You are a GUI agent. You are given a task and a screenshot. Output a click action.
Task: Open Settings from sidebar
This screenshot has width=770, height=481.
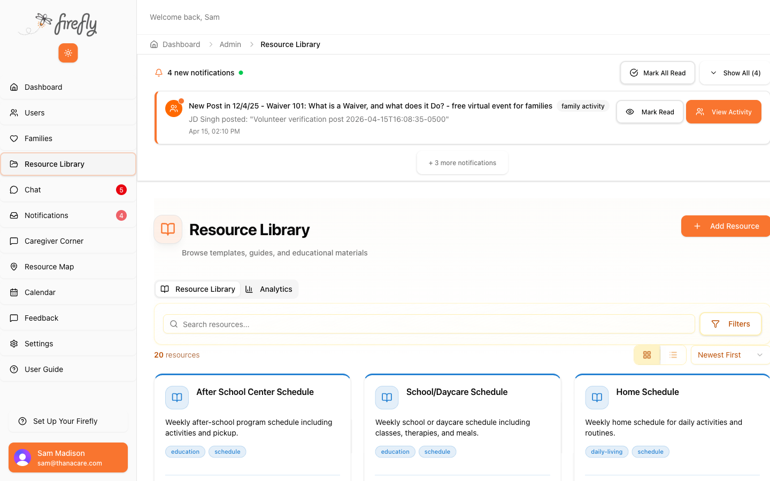68,344
